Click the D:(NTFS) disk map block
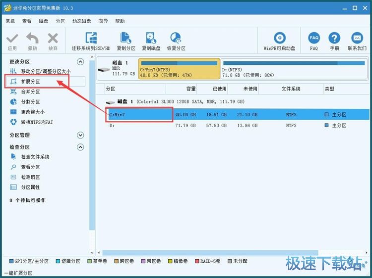This screenshot has height=278, width=372. [295, 69]
